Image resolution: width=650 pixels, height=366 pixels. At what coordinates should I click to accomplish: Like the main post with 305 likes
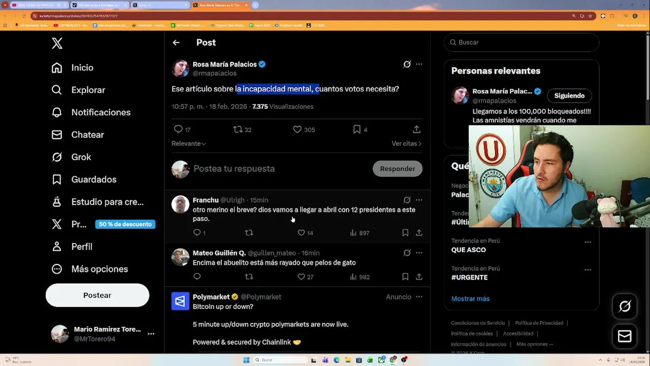point(298,130)
